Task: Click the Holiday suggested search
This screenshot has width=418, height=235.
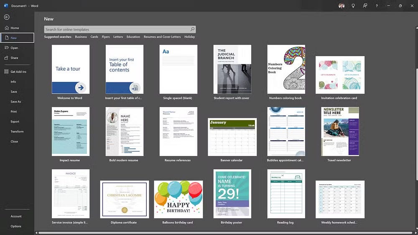Action: (189, 37)
